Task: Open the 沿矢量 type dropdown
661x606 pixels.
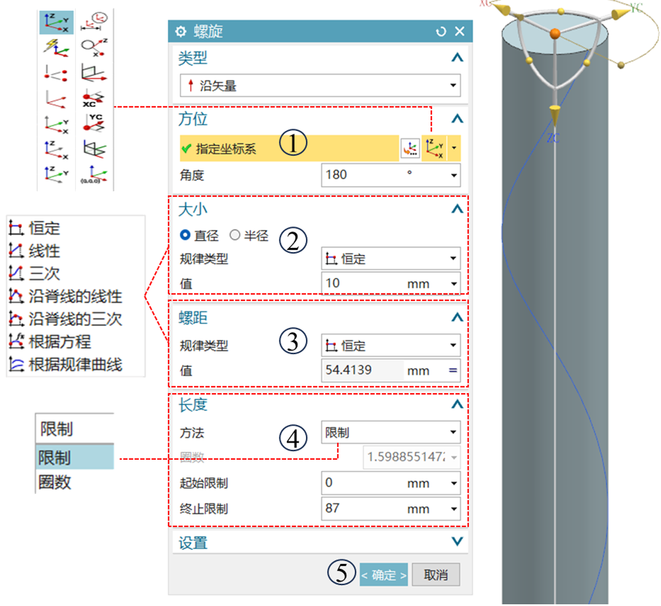Action: [x=320, y=85]
